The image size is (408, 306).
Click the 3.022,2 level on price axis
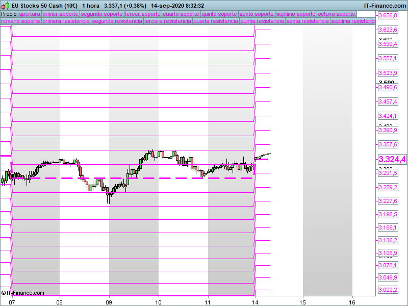pos(388,290)
